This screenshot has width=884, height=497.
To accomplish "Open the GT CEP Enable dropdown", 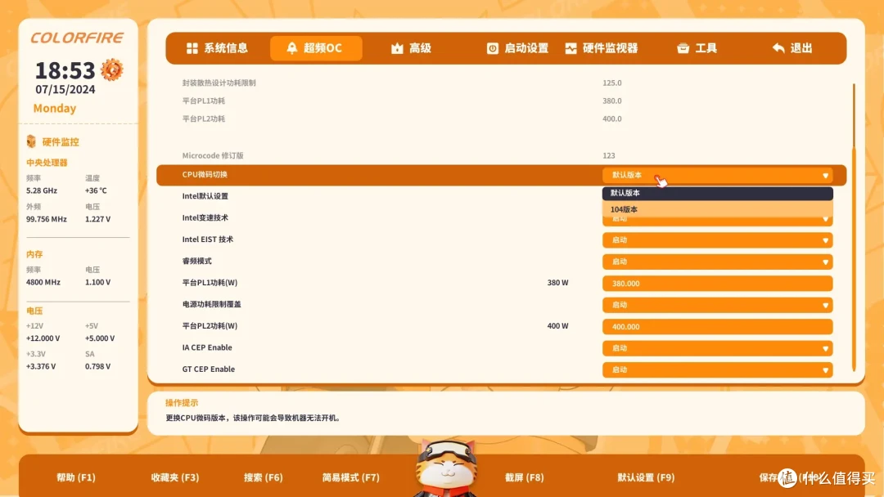I will tap(717, 369).
